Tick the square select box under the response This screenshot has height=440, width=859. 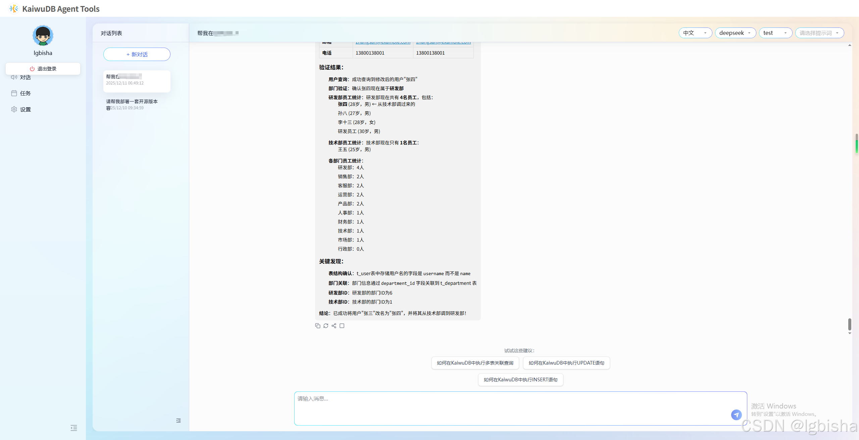pos(342,326)
